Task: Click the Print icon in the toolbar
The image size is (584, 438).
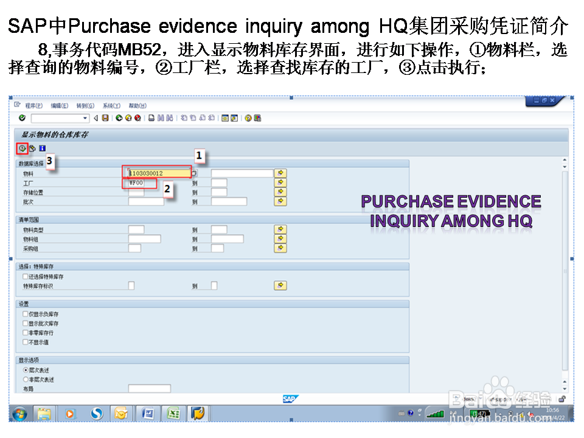Action: coord(151,118)
